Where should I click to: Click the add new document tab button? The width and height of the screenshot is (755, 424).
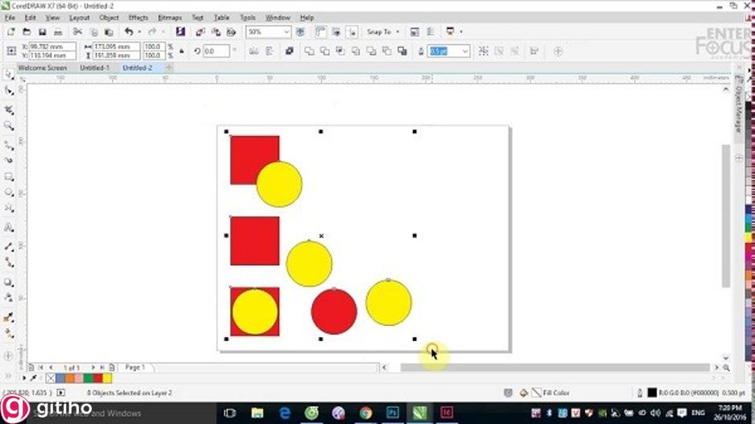point(169,68)
